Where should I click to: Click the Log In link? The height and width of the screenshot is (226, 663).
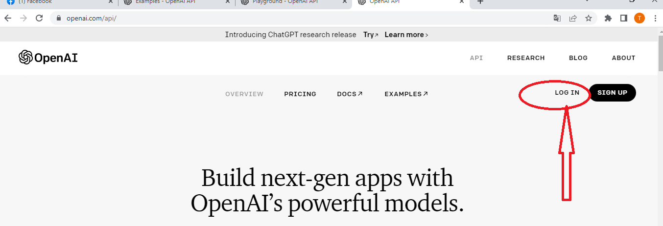[x=567, y=93]
